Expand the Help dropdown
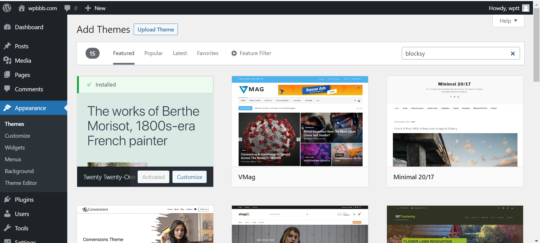The image size is (540, 243). point(508,21)
